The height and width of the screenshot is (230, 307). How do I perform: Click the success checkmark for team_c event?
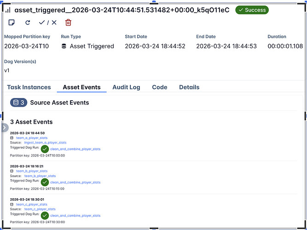point(45,215)
